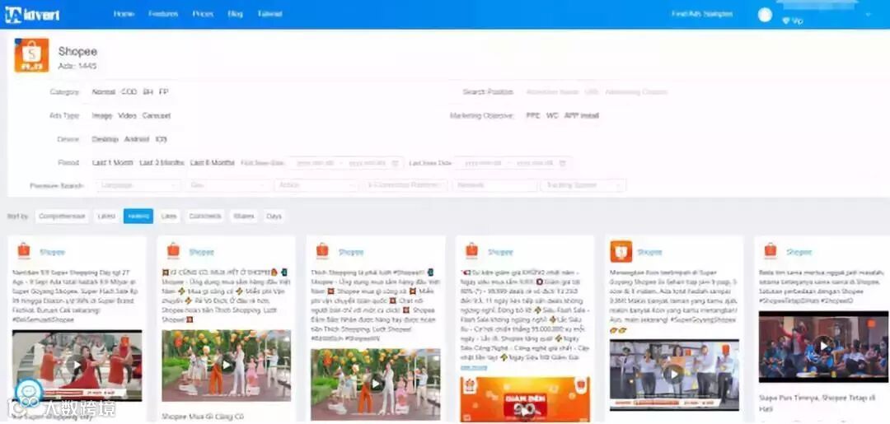Select PPE marketing objective

533,115
